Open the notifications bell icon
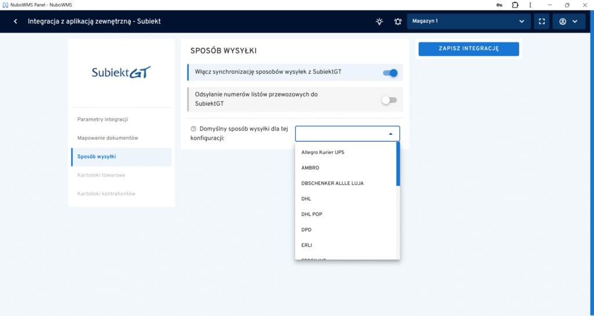The width and height of the screenshot is (594, 316). [398, 21]
